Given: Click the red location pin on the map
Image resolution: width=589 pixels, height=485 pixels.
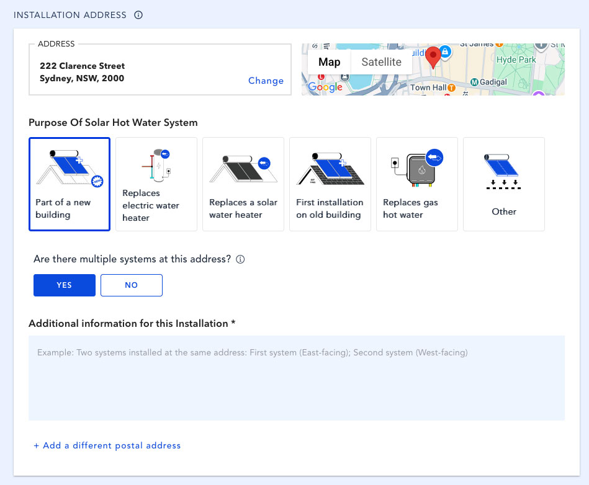Looking at the screenshot, I should pos(434,56).
